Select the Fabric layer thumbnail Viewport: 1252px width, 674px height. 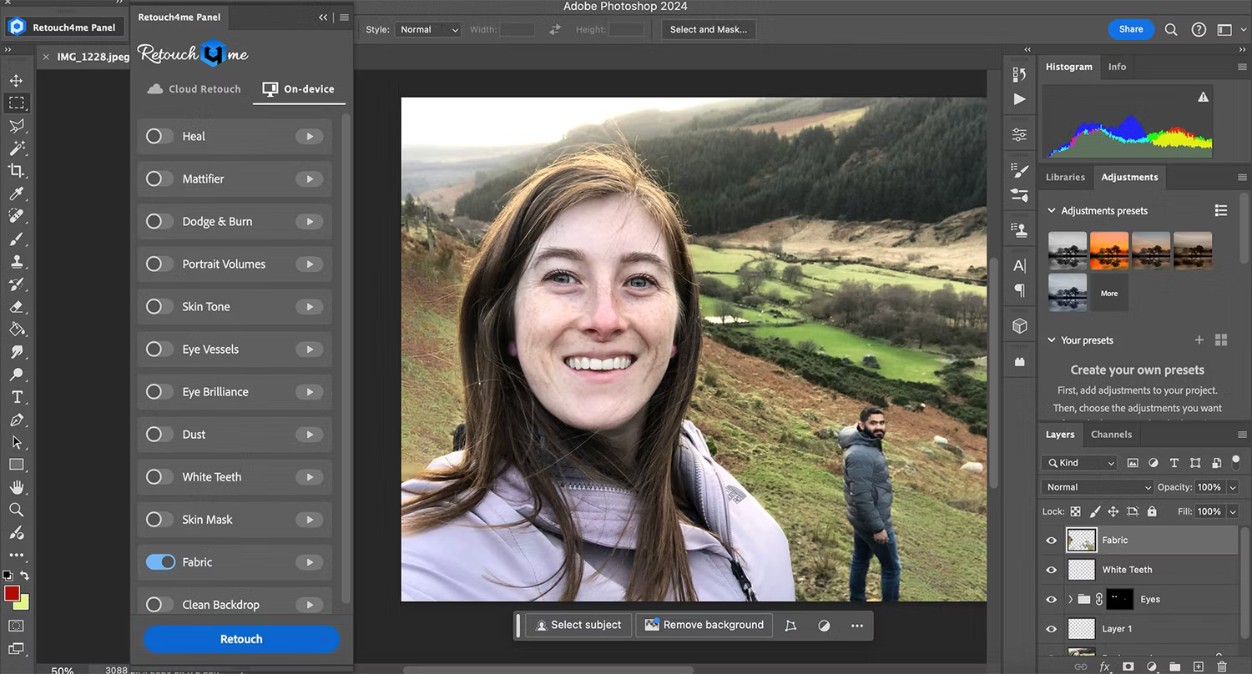coord(1082,540)
